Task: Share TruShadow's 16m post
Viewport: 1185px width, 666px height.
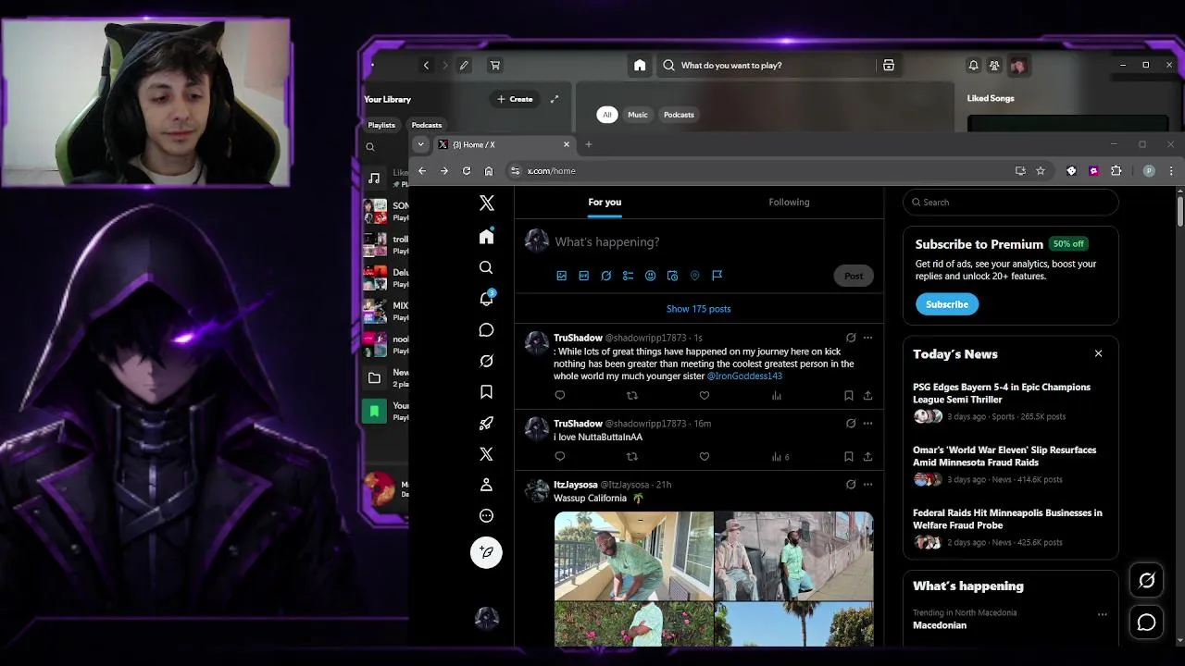Action: (867, 456)
